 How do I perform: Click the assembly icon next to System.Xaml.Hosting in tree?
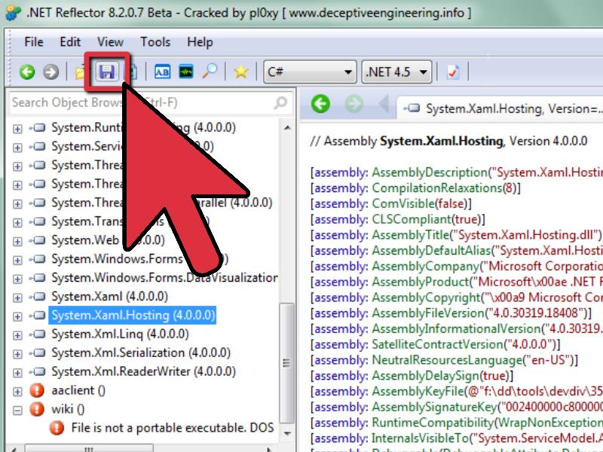(38, 316)
